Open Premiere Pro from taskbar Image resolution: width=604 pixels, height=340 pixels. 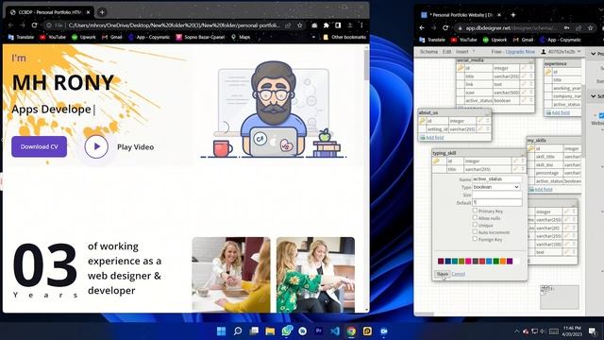coord(319,331)
